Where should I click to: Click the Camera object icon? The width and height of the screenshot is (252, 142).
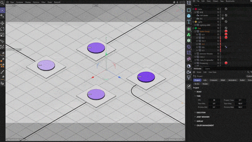189,72
